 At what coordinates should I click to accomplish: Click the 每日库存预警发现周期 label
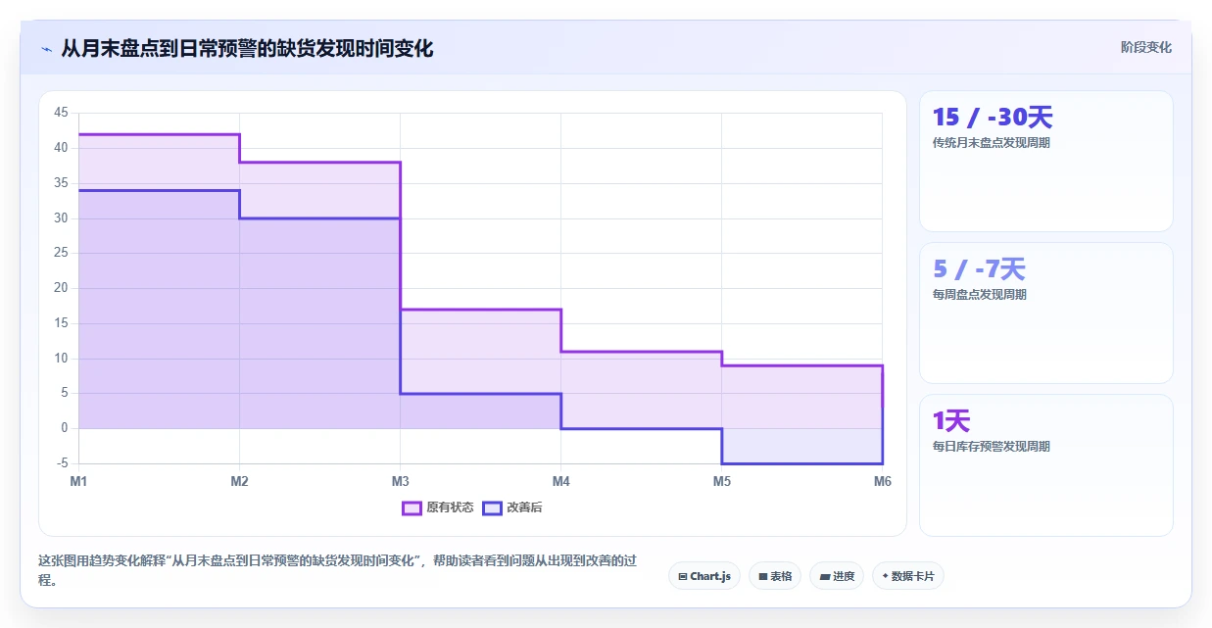992,447
